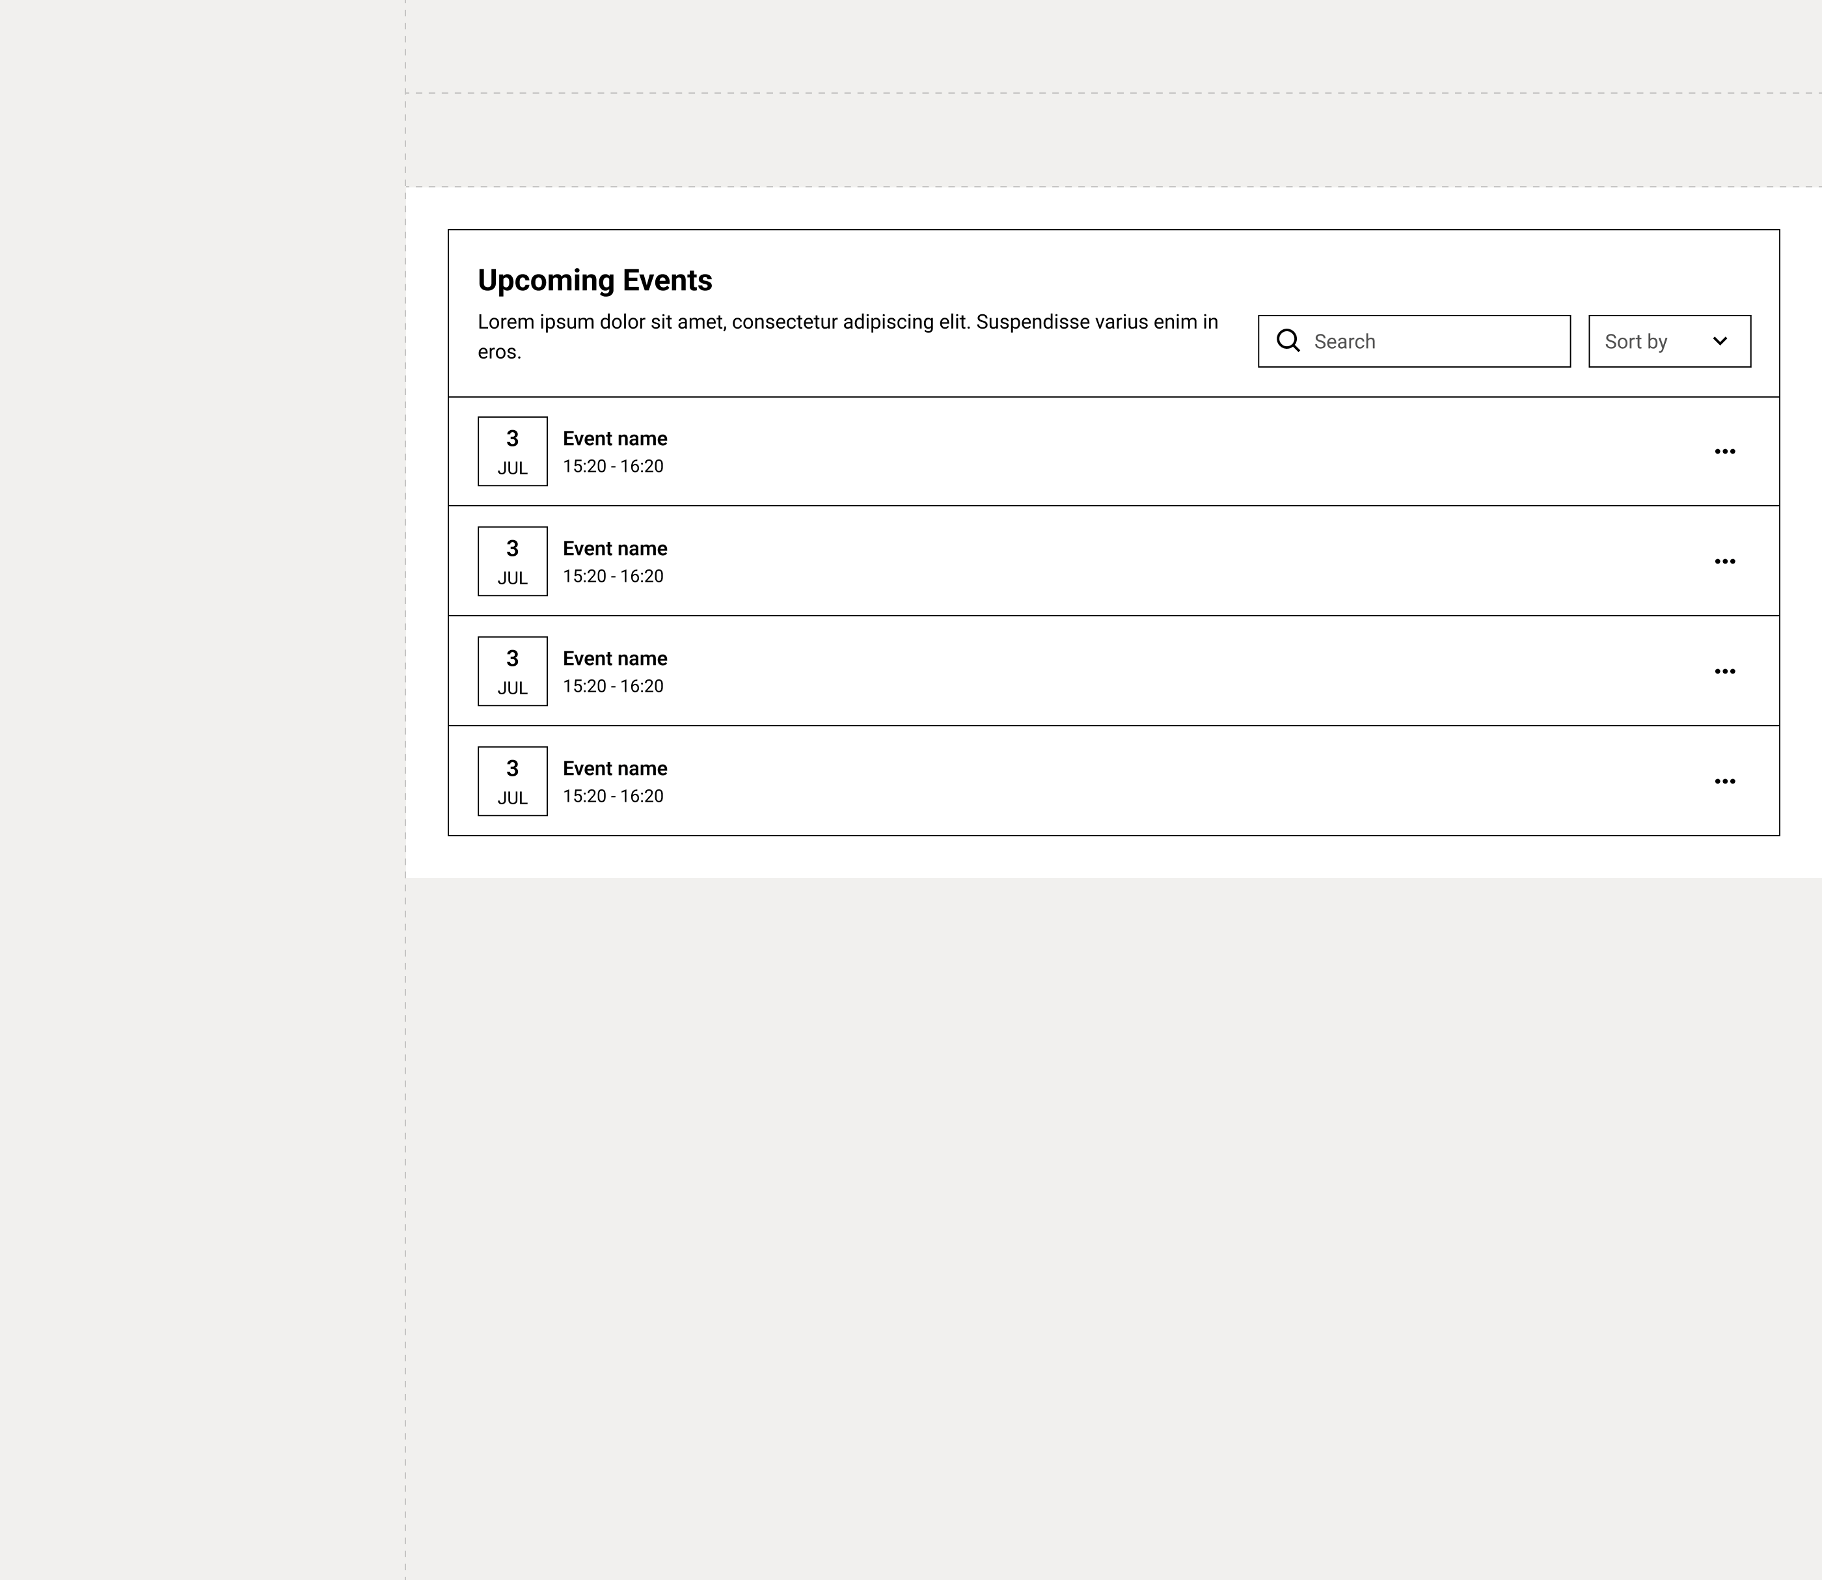Screen dimensions: 1822x1580
Task: Open more options for the third event row
Action: point(1725,672)
